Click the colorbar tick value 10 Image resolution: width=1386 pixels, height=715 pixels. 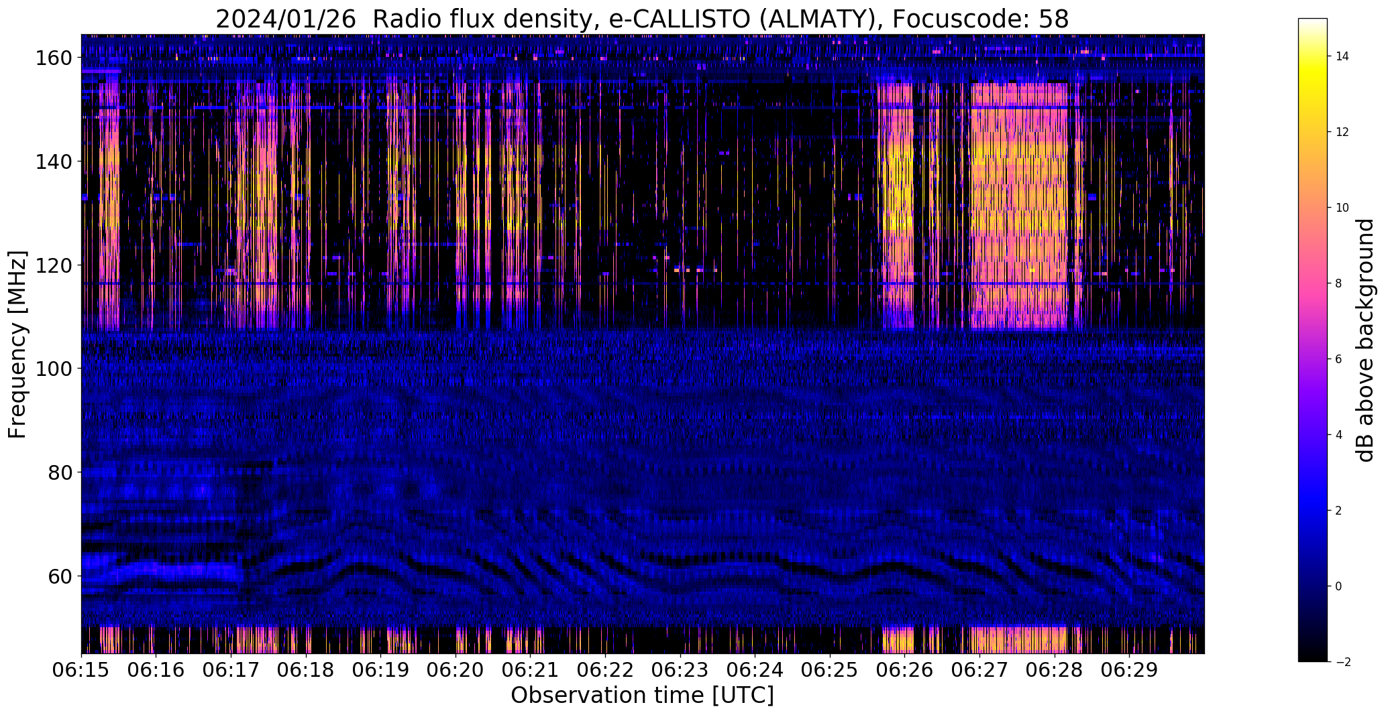[1342, 208]
